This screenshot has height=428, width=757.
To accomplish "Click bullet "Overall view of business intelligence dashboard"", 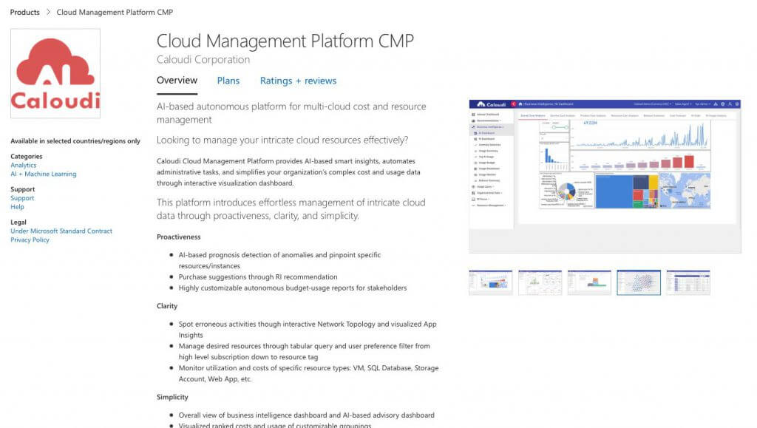I will [x=307, y=415].
